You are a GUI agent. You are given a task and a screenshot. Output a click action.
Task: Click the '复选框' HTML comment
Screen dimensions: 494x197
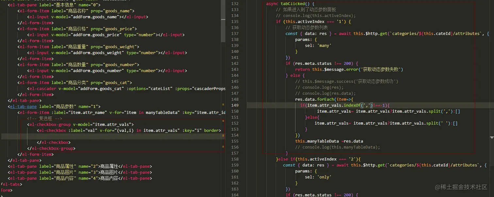[x=44, y=119]
